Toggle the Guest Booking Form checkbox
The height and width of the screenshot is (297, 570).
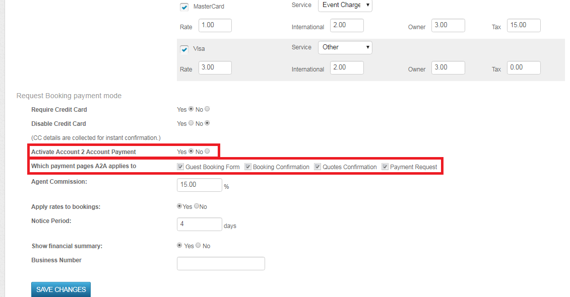coord(180,167)
